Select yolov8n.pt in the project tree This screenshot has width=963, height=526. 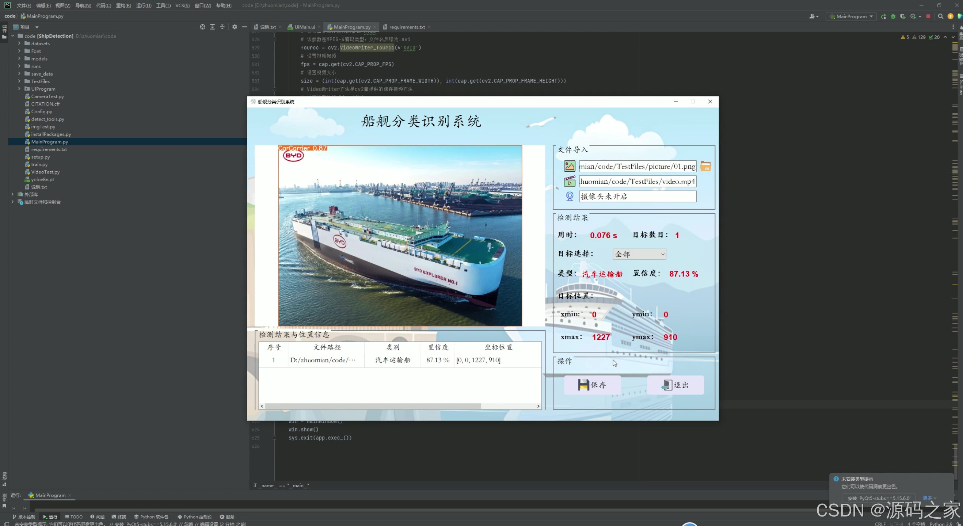pos(42,179)
